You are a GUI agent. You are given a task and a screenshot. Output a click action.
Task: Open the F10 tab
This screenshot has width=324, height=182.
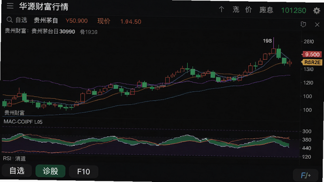(83, 171)
